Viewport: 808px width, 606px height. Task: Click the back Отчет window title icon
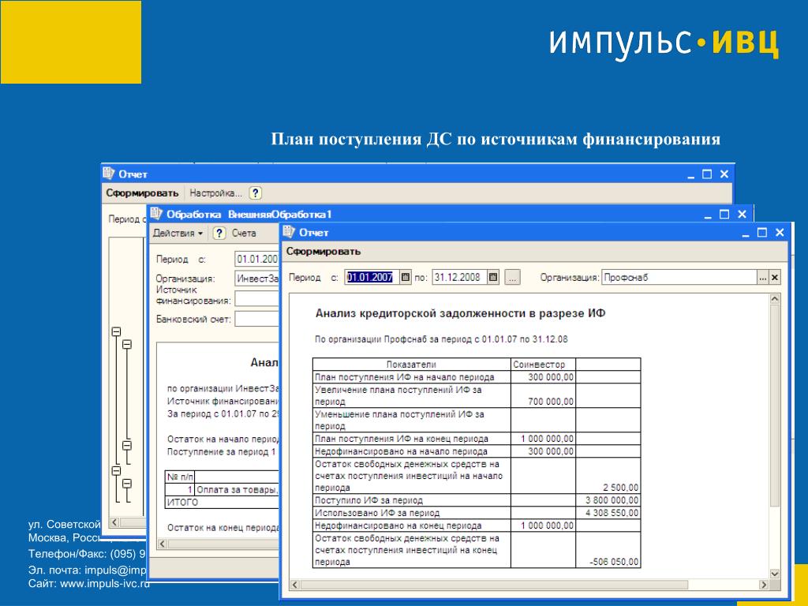(x=108, y=173)
